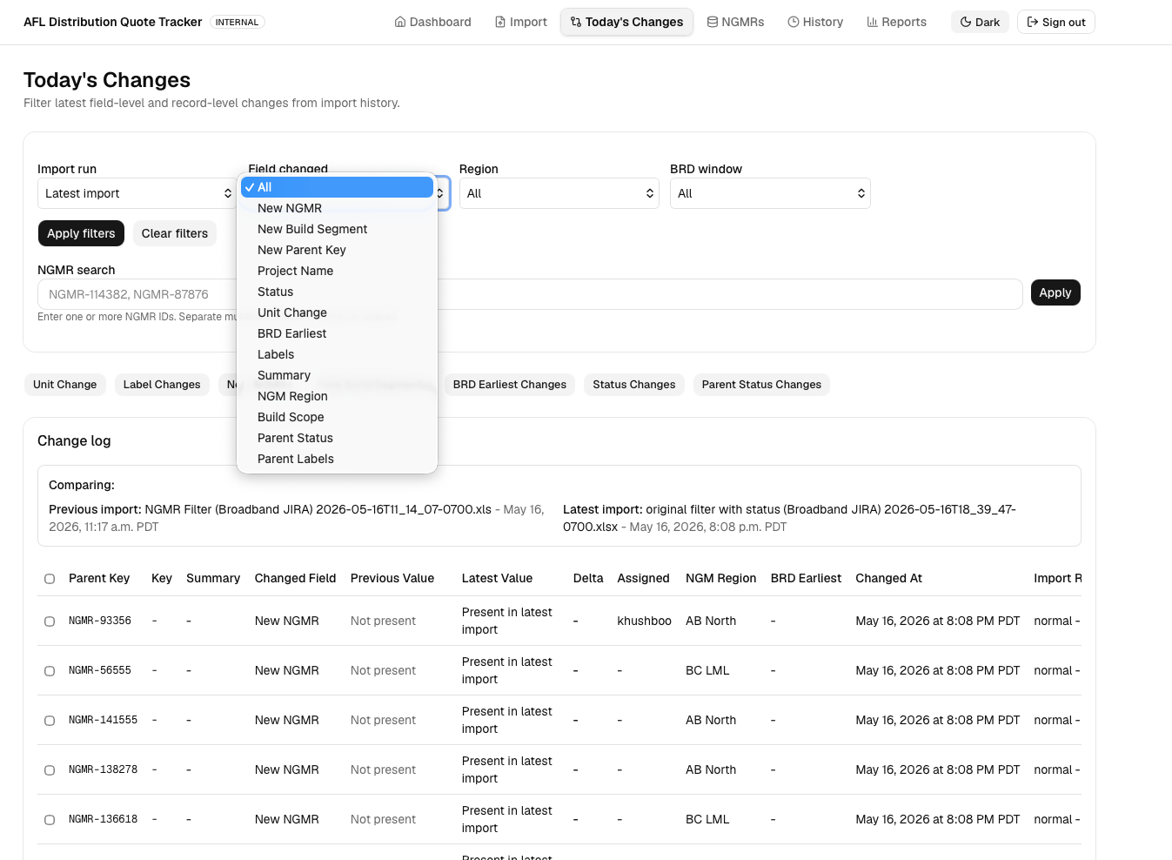
Task: Click the Status Changes chip
Action: coord(634,385)
